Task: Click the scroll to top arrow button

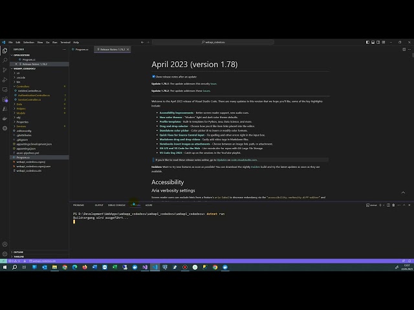Action: pos(403,192)
